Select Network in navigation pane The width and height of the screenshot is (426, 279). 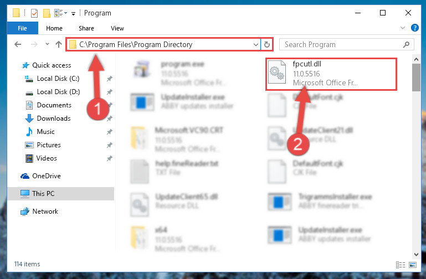(45, 211)
